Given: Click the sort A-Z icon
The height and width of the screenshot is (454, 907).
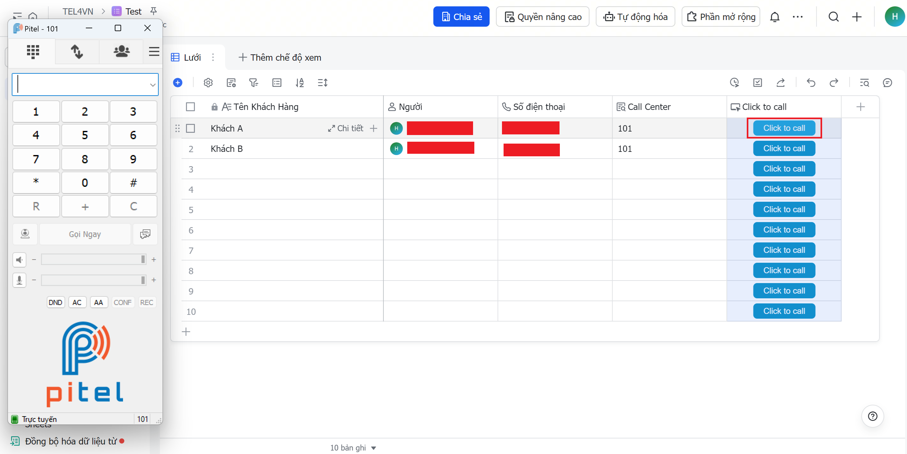Looking at the screenshot, I should 300,83.
